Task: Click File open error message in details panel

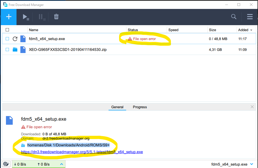Action: [37, 127]
